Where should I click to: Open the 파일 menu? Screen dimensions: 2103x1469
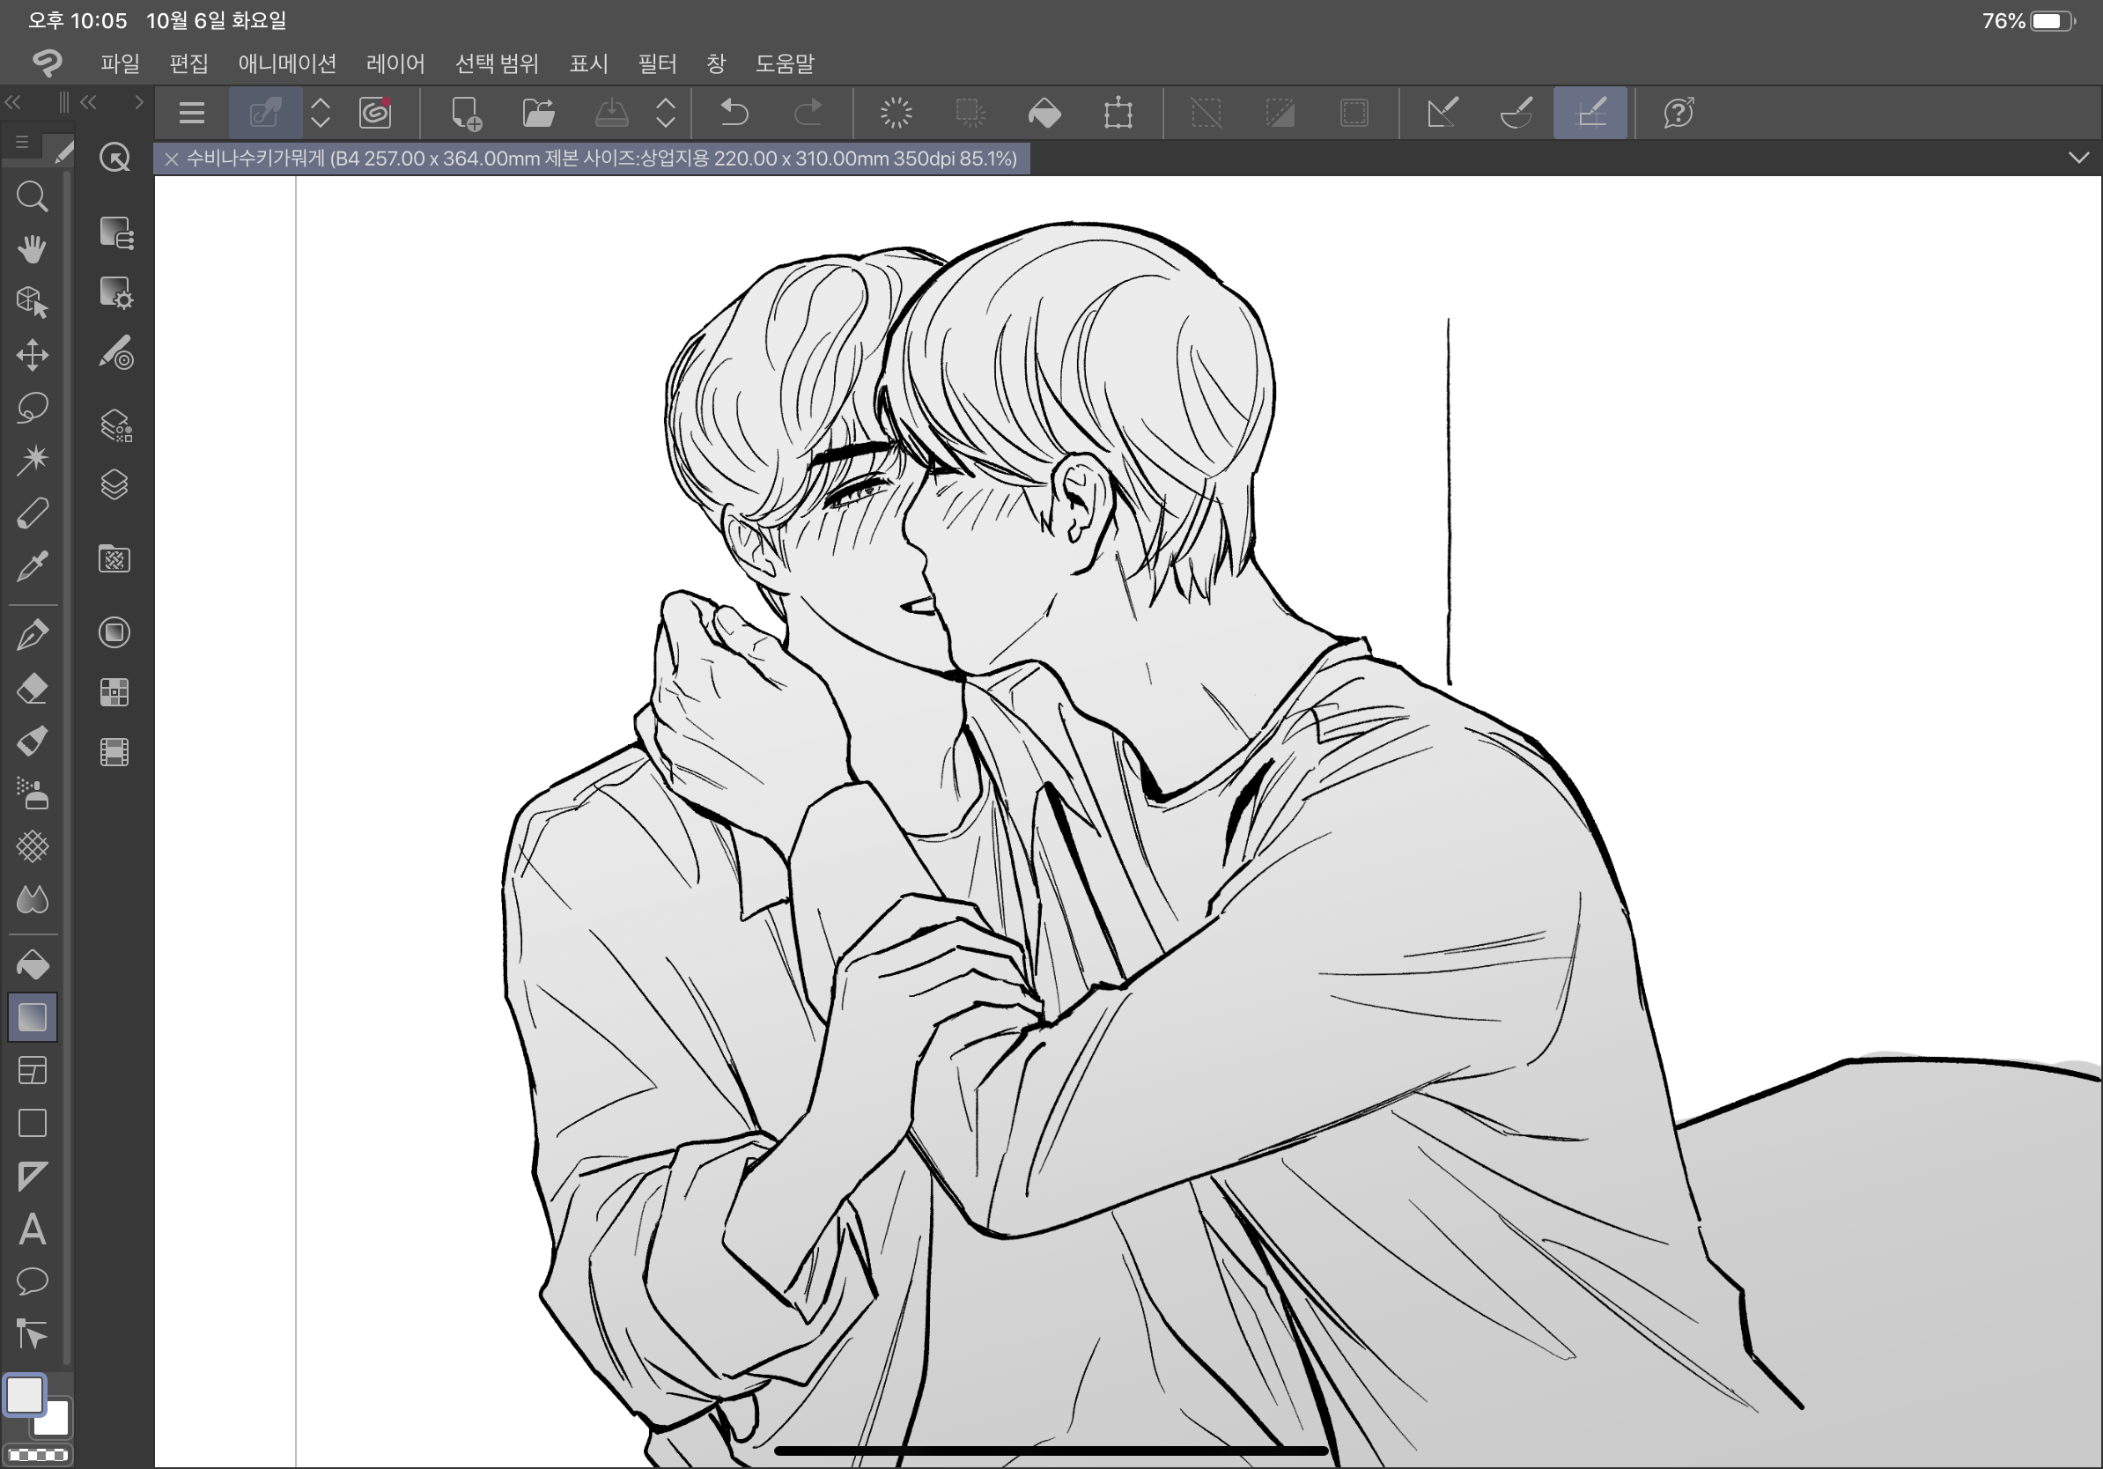coord(120,63)
